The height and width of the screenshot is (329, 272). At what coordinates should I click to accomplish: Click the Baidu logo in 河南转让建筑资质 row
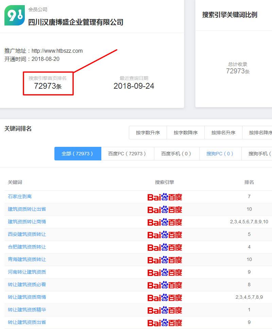[x=165, y=273]
